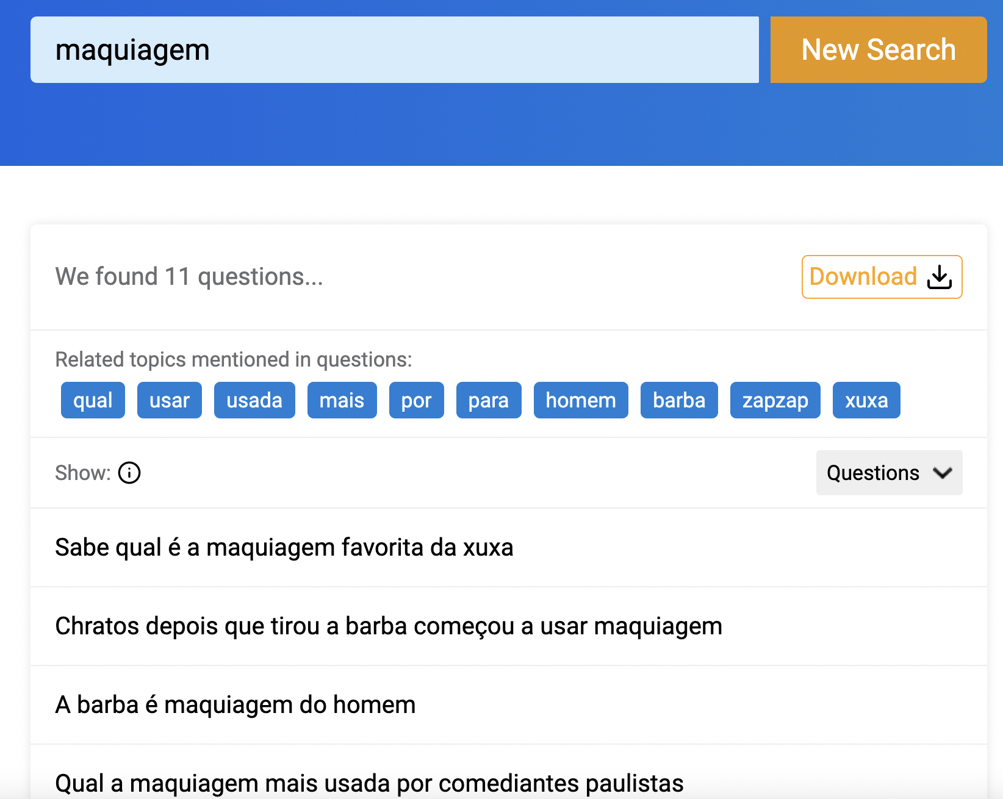Select the question about xuxa's favorite maquiagem
Image resolution: width=1003 pixels, height=799 pixels.
284,548
